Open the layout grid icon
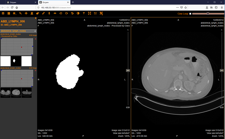Image resolution: width=225 pixels, height=139 pixels. pyautogui.click(x=3, y=13)
